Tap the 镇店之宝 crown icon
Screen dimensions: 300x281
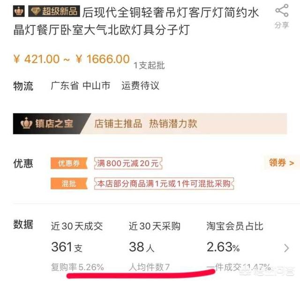click(27, 123)
